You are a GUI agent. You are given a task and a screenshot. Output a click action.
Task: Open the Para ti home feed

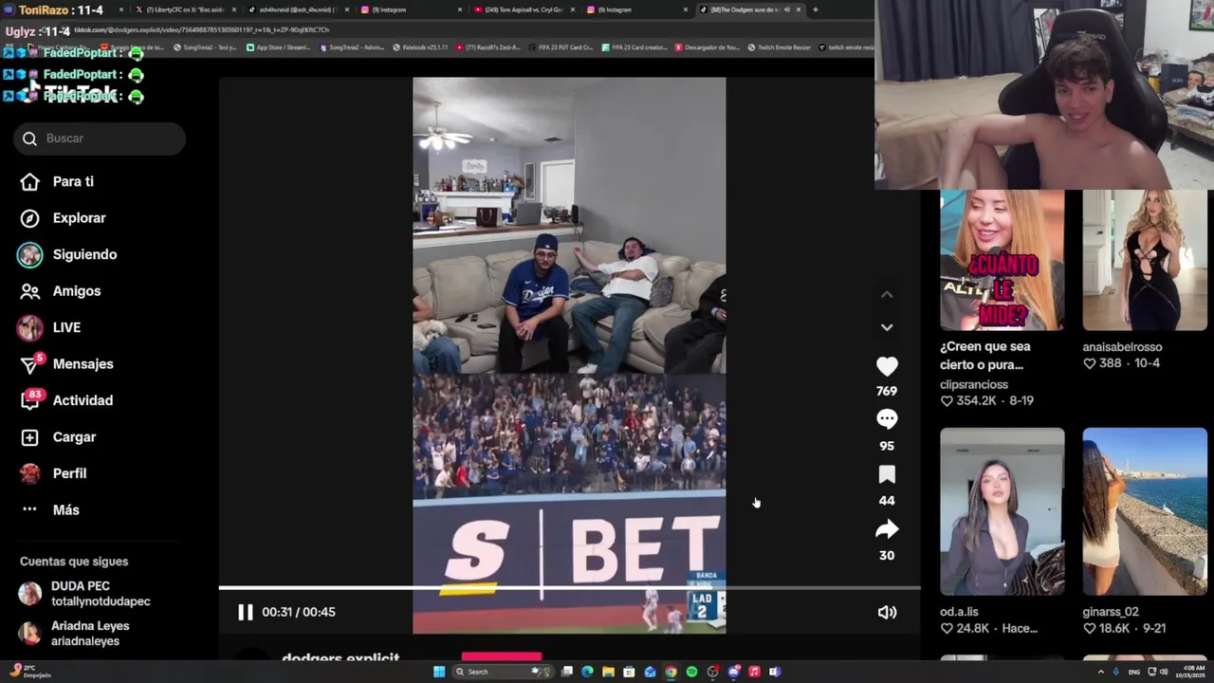[58, 181]
